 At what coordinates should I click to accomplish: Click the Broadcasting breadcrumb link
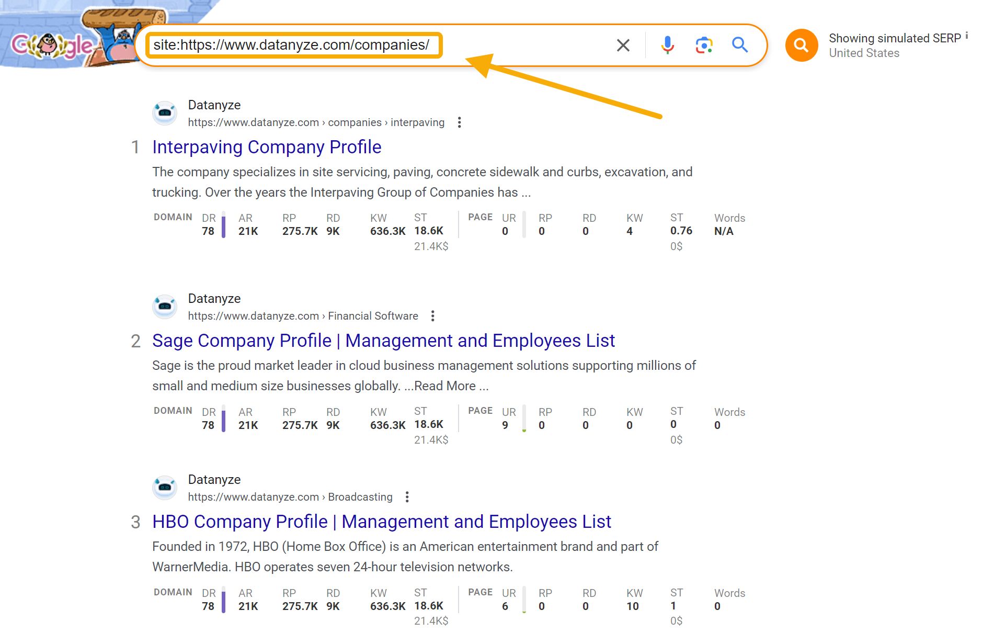coord(359,497)
